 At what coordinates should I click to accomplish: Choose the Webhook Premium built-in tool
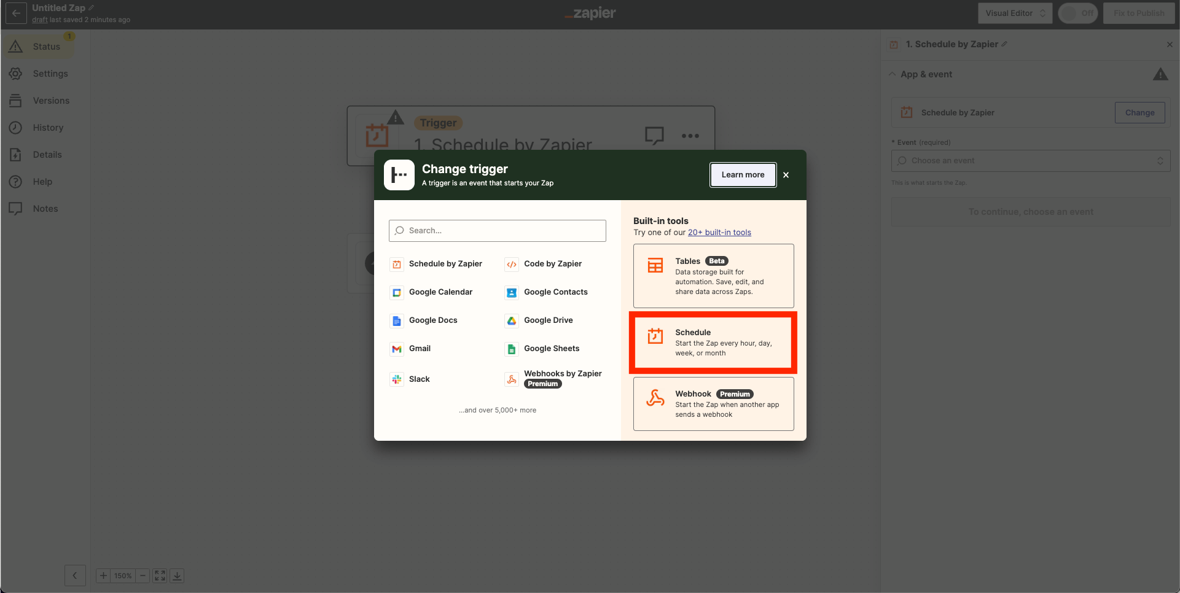click(714, 404)
